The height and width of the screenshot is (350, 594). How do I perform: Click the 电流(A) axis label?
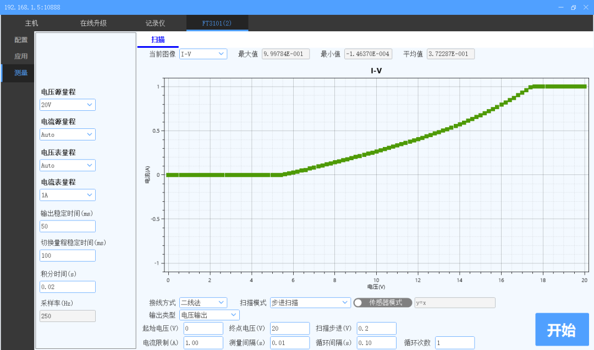[148, 174]
